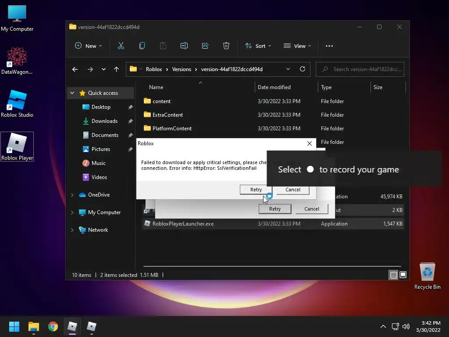Collapse the Quick access tree
449x337 pixels.
[72, 93]
